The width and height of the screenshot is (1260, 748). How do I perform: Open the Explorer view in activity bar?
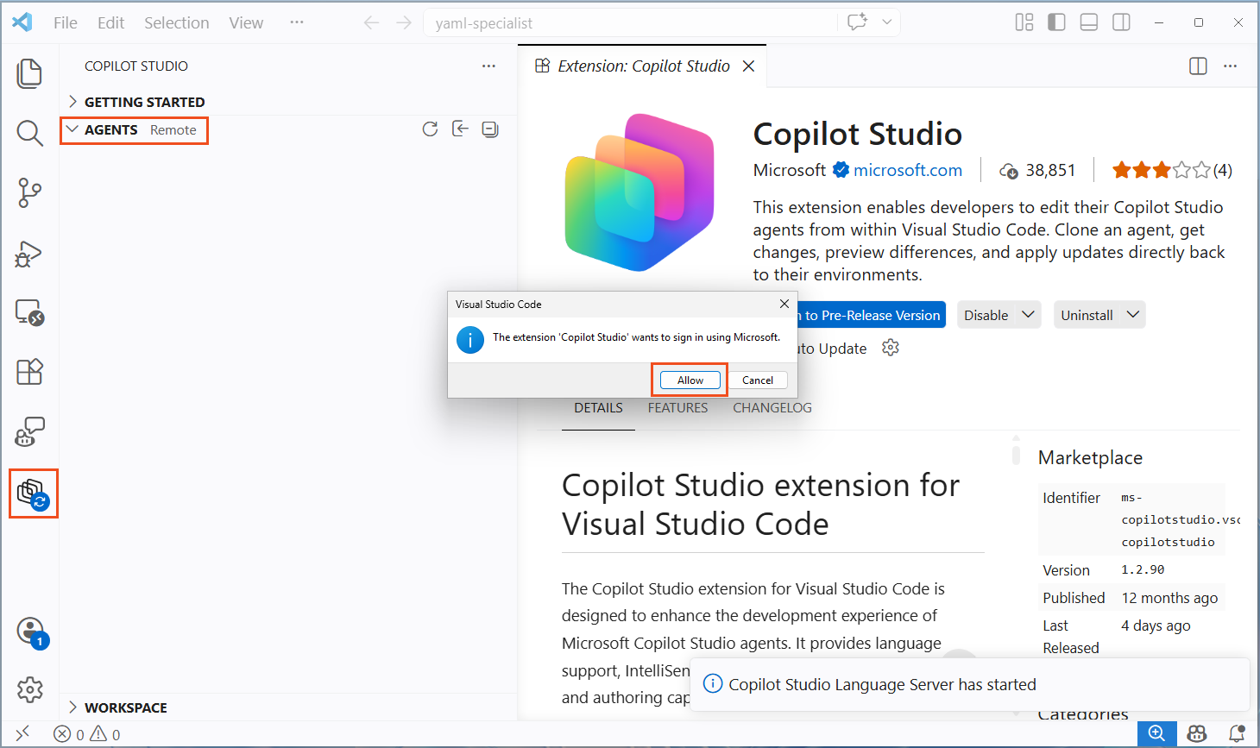29,73
